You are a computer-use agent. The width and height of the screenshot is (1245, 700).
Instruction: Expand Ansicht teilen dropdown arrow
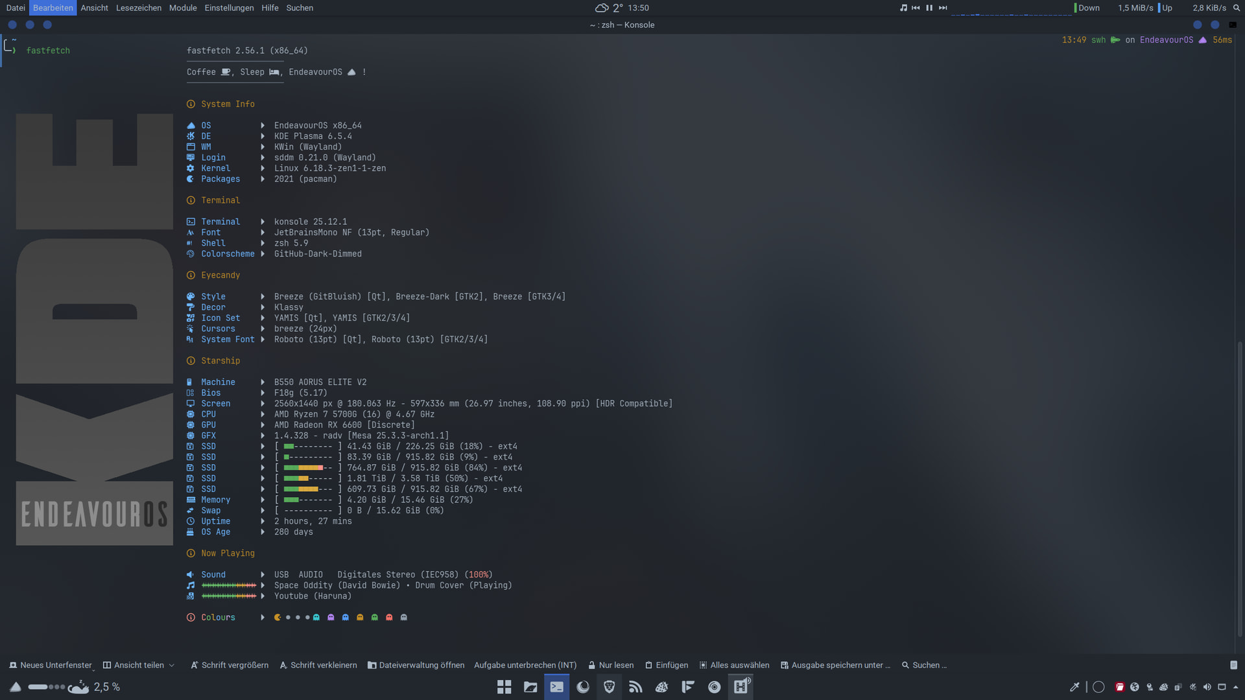click(x=172, y=665)
